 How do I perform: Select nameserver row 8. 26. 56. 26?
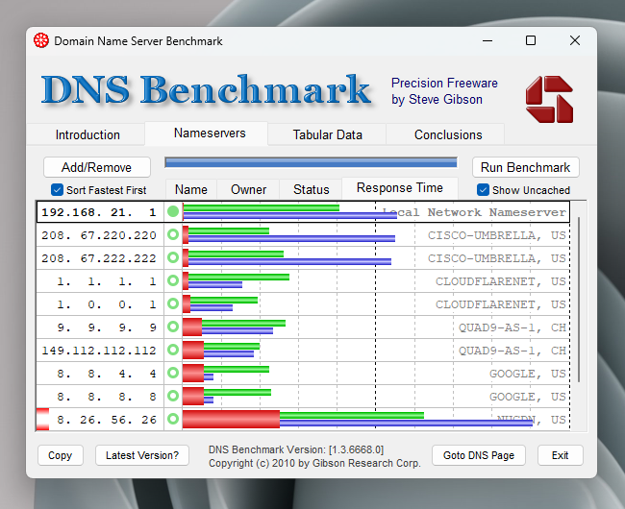303,419
